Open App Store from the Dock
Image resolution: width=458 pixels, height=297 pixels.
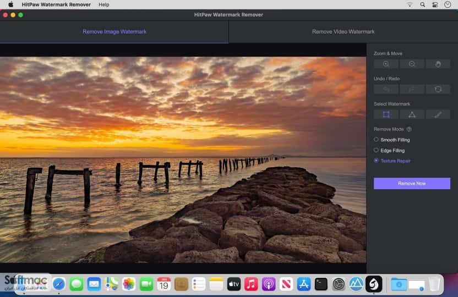point(303,284)
